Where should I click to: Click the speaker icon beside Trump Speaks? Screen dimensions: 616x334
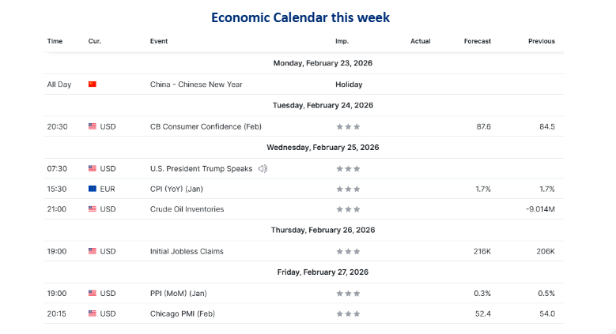click(263, 169)
